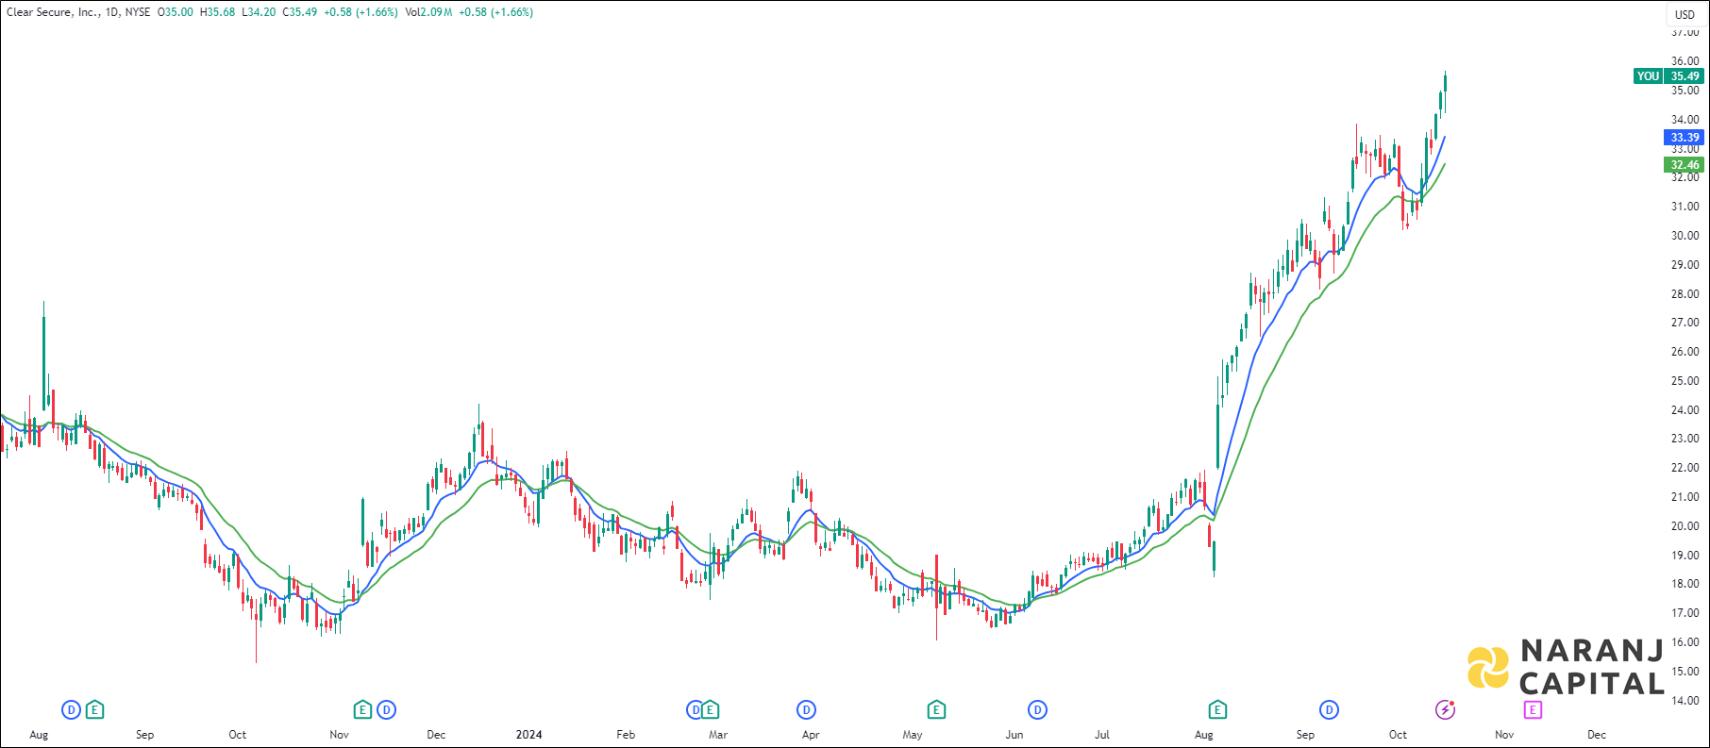This screenshot has width=1710, height=748.
Task: Click the 2024 label on the time axis
Action: (x=528, y=735)
